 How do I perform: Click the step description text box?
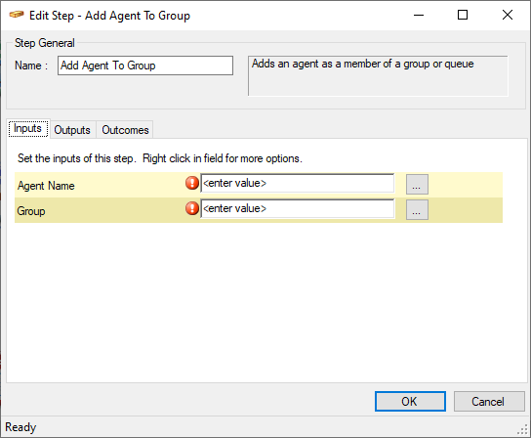(x=378, y=76)
